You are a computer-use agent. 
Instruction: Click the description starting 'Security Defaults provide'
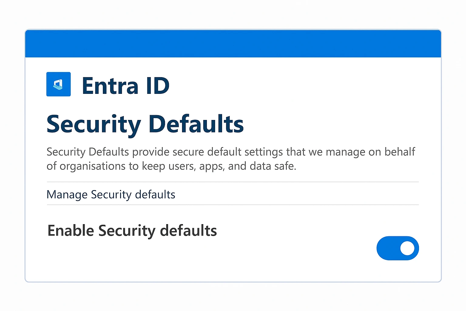tap(231, 159)
